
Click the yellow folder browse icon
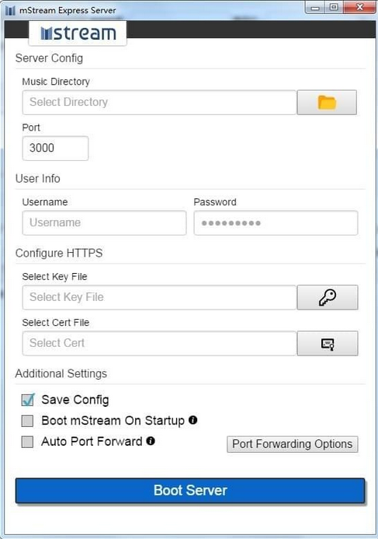coord(327,103)
